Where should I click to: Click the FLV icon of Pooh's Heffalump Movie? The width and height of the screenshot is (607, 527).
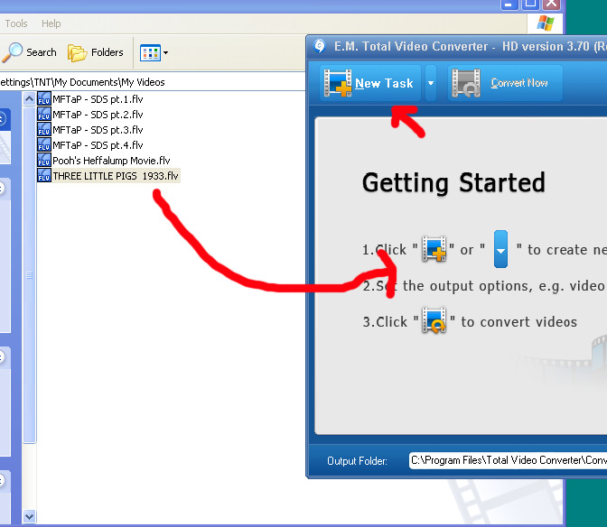click(44, 160)
